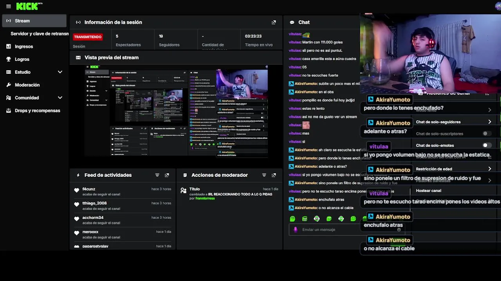
Task: Click the Tiempo en vivo value 03:23:23
Action: point(253,36)
